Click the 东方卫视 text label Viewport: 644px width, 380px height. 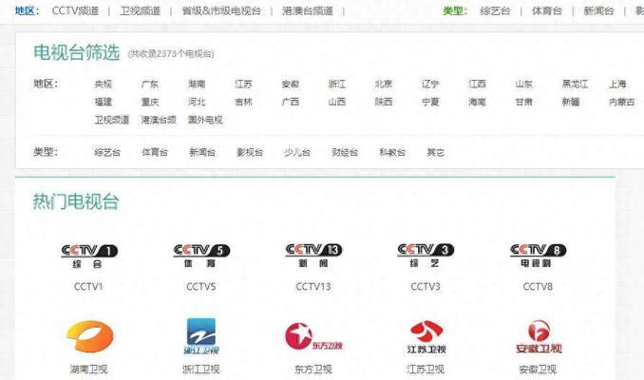click(x=313, y=370)
